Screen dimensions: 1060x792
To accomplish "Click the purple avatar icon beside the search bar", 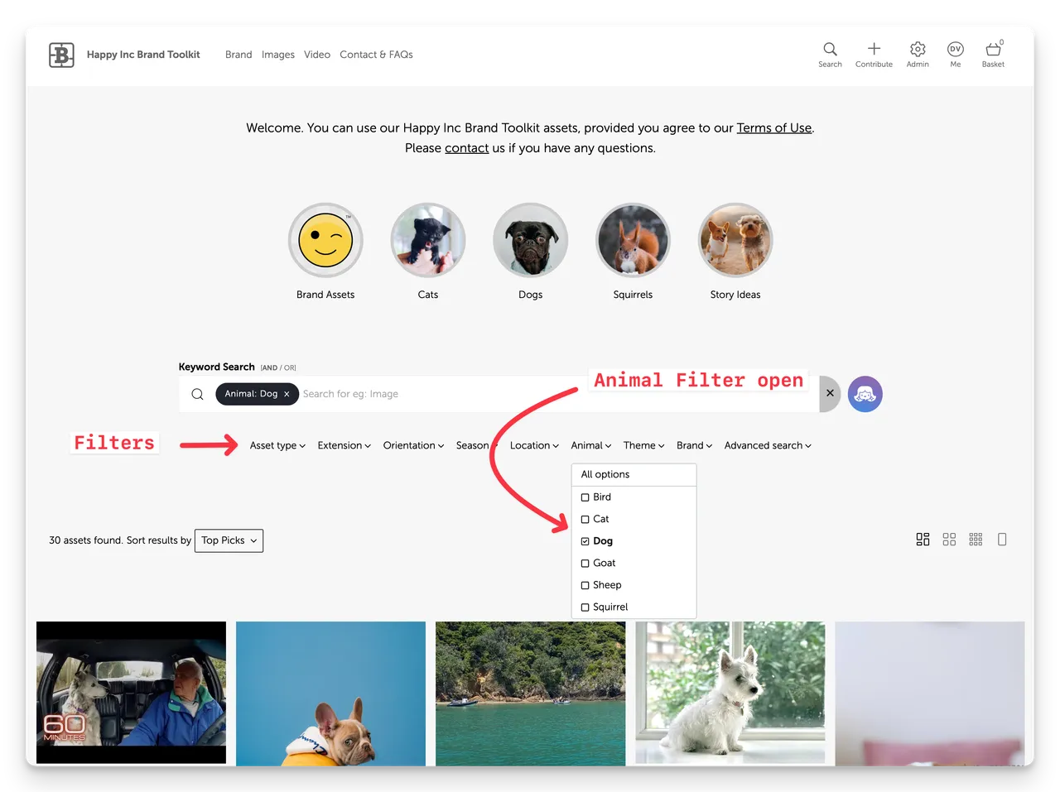I will (x=865, y=394).
